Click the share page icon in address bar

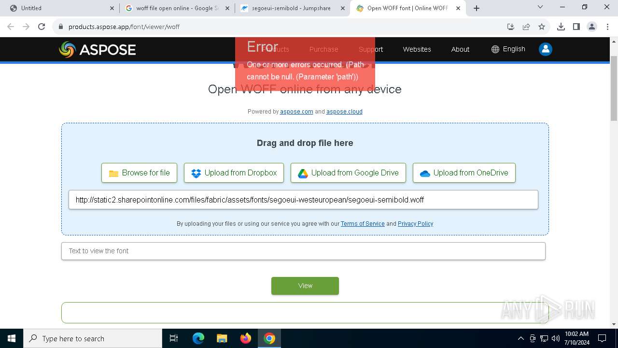526,27
